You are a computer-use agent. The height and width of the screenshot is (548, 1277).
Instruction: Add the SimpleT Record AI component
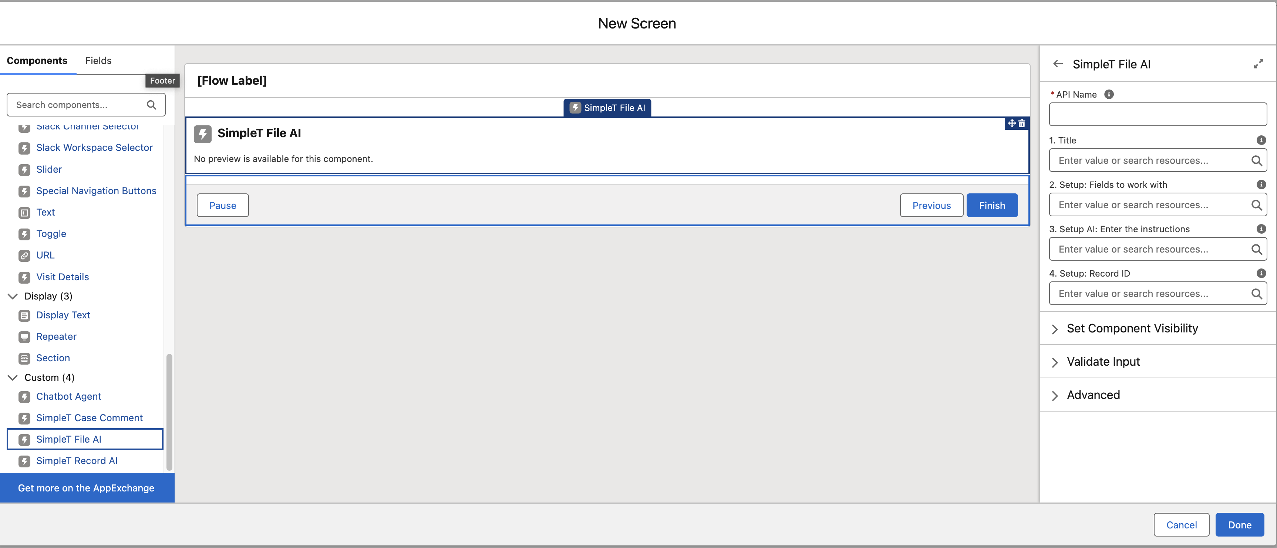tap(77, 461)
